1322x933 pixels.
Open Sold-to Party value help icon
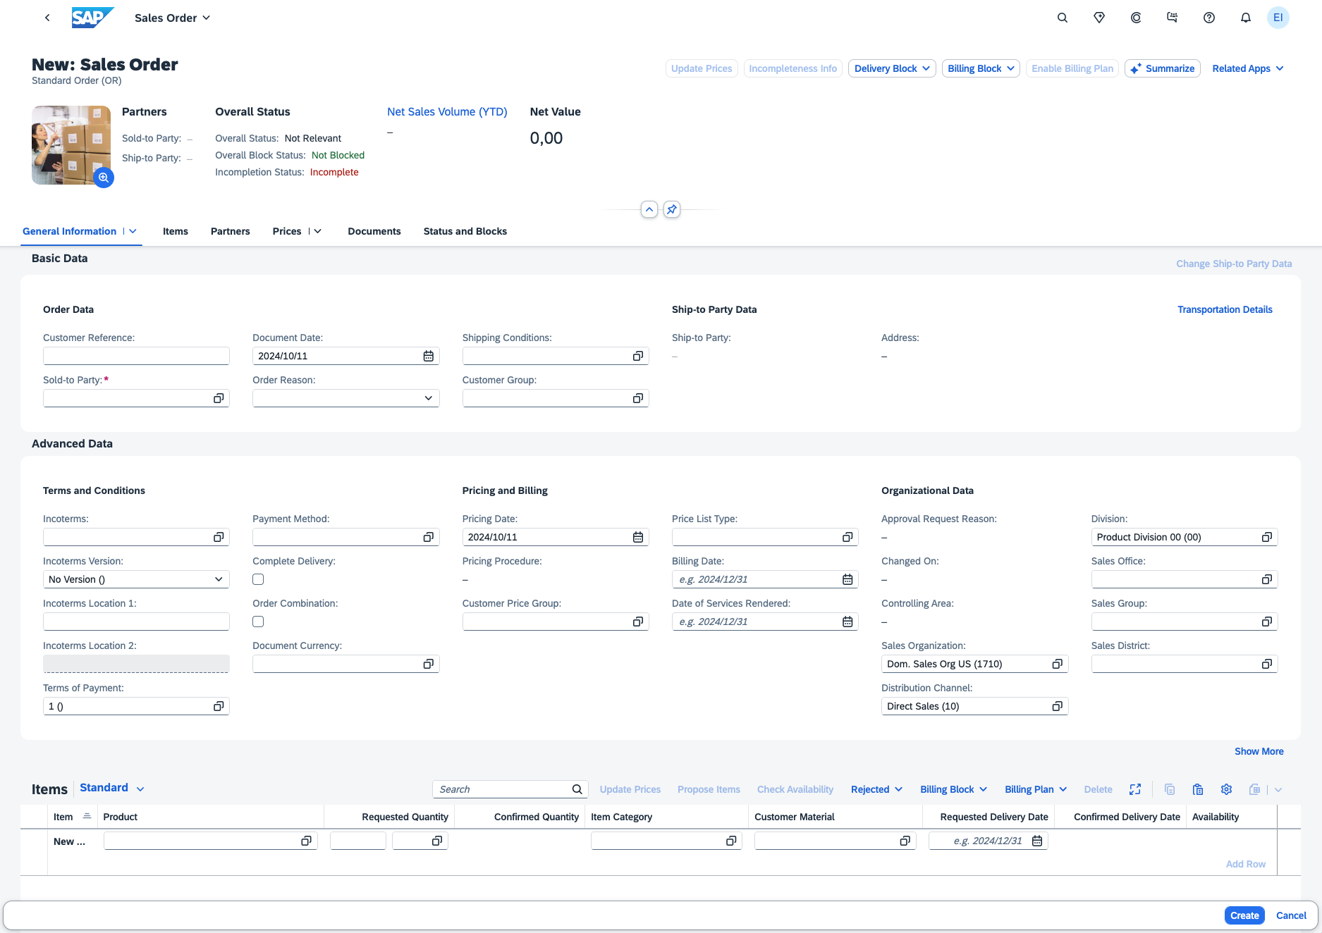219,398
